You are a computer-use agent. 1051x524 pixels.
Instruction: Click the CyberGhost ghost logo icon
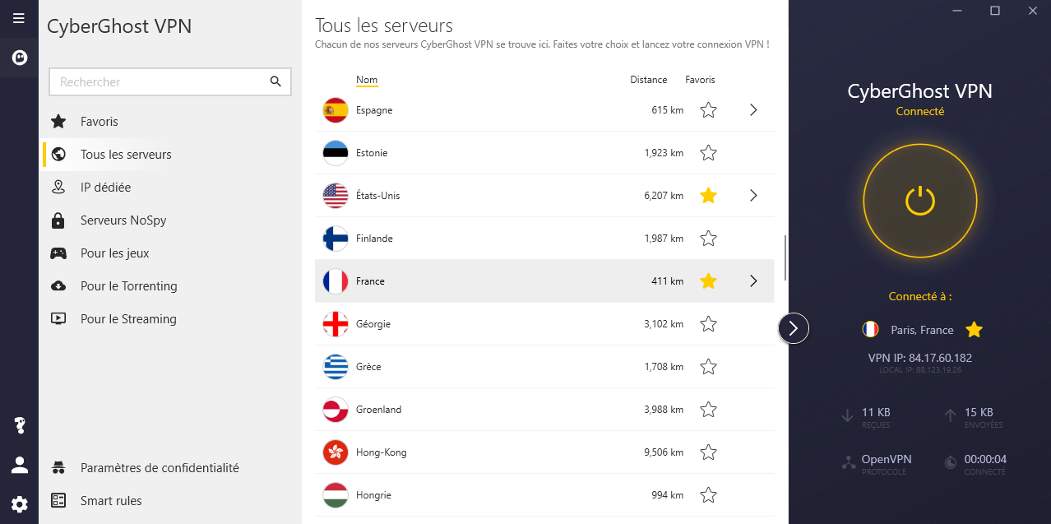click(19, 58)
